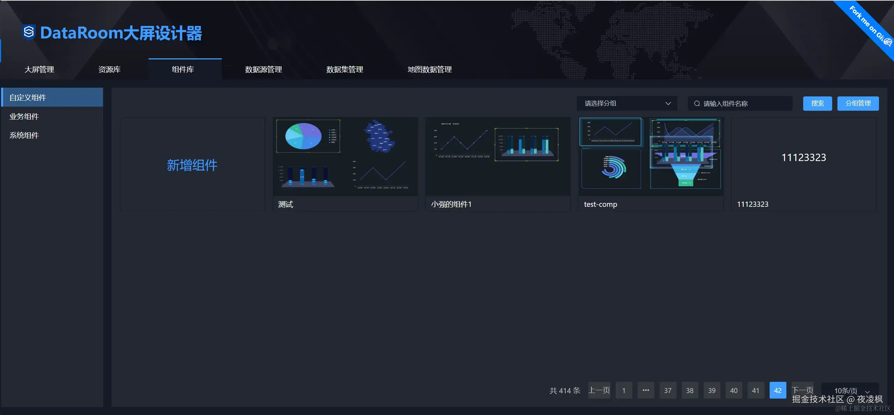Click the pagination ellipsis button
894x415 pixels.
click(646, 390)
